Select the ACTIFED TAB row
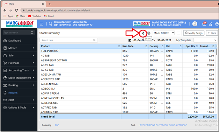Screen dimensions: 220x132 pos(128,107)
